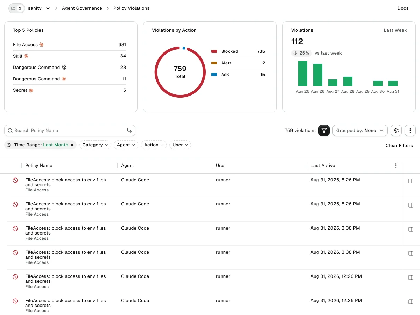
Task: Submit search with the arrow icon
Action: (x=129, y=131)
